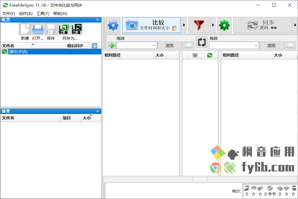Click update-right arrow statistics icon
The width and height of the screenshot is (298, 199).
(x=287, y=188)
